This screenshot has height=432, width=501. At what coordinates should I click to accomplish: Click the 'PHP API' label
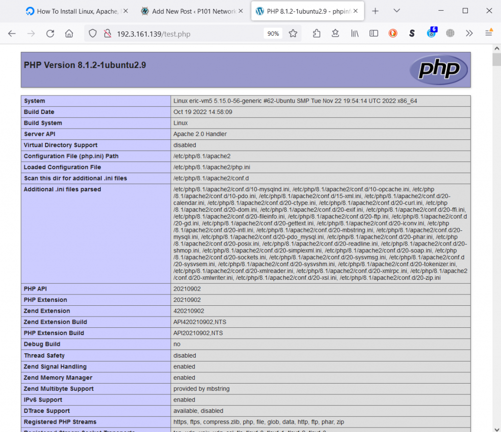click(x=35, y=289)
